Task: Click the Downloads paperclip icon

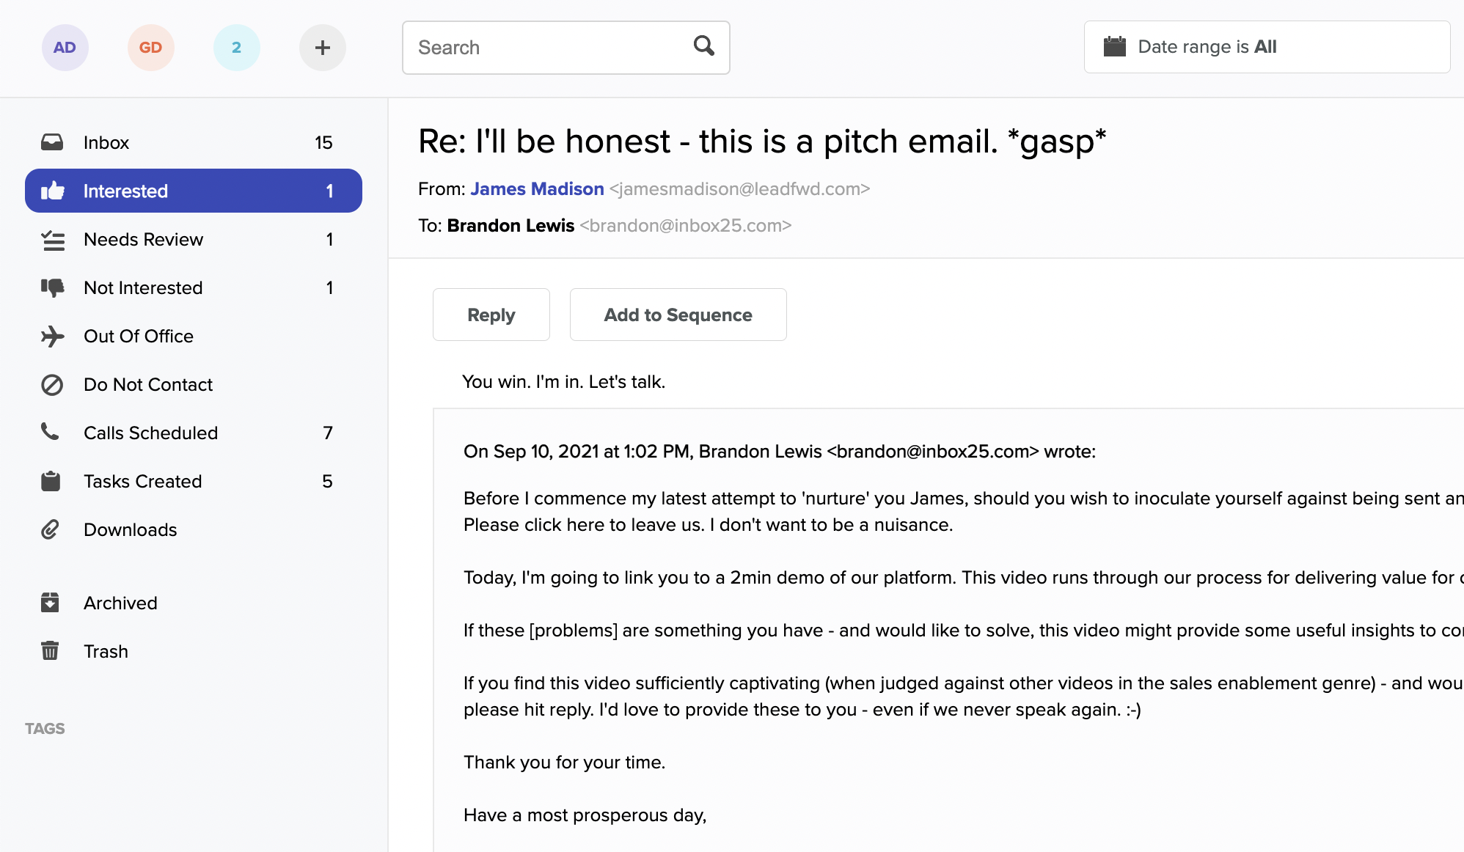Action: 50,529
